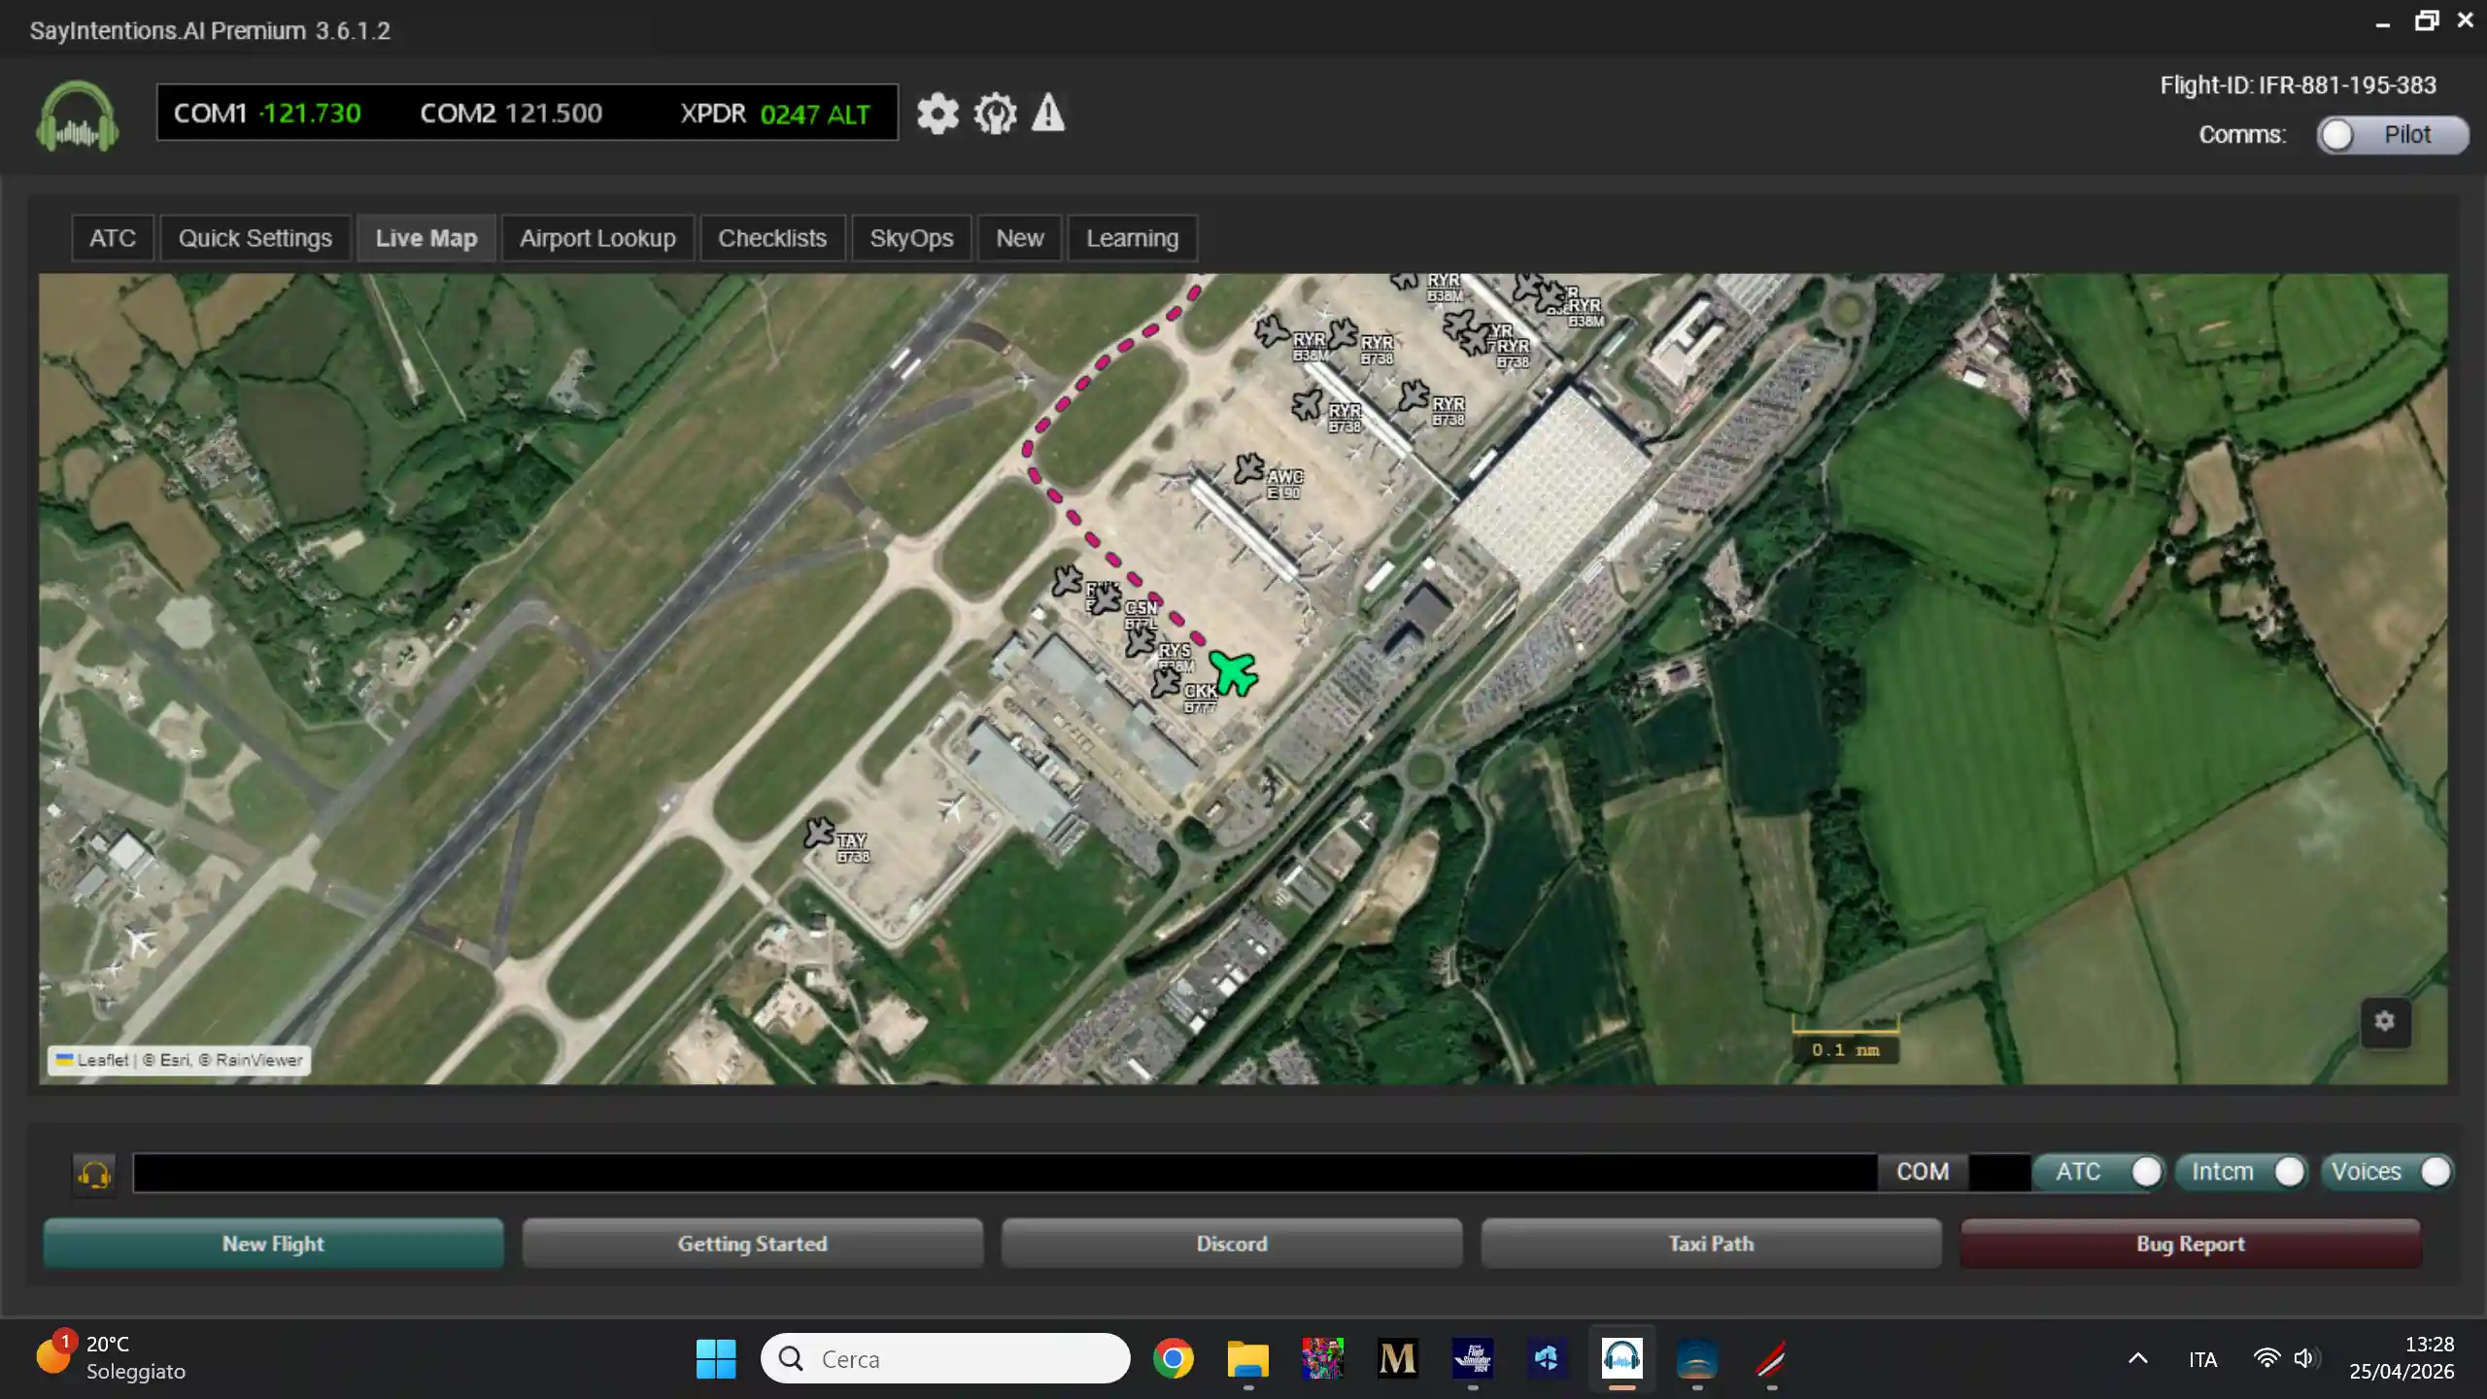The height and width of the screenshot is (1399, 2487).
Task: Open Google Chrome from the taskbar
Action: (1174, 1358)
